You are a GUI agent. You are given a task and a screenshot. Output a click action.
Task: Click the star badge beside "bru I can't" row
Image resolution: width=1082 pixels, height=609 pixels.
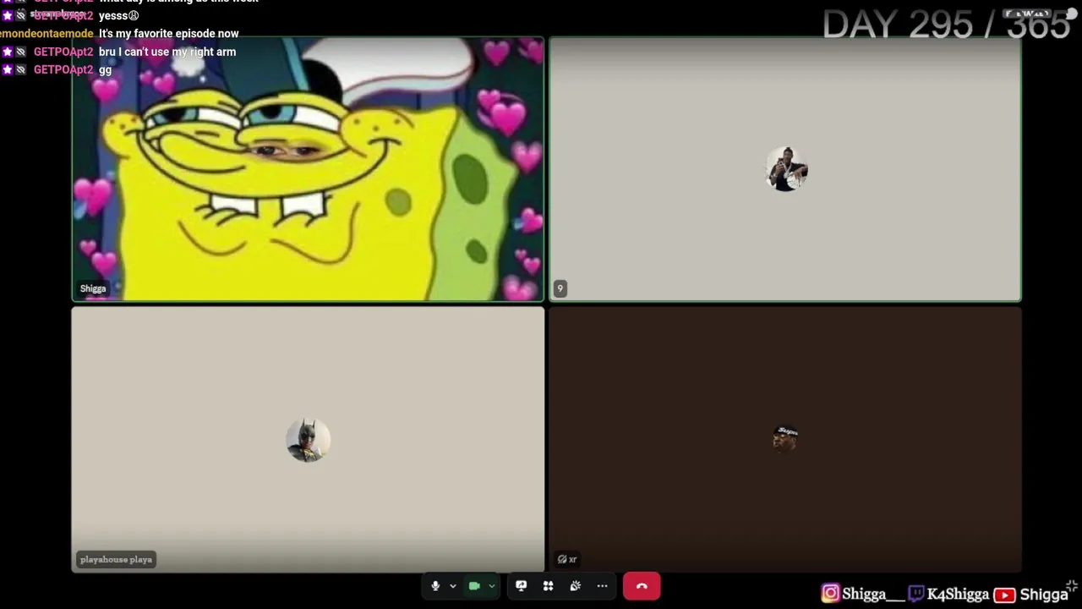click(x=7, y=52)
